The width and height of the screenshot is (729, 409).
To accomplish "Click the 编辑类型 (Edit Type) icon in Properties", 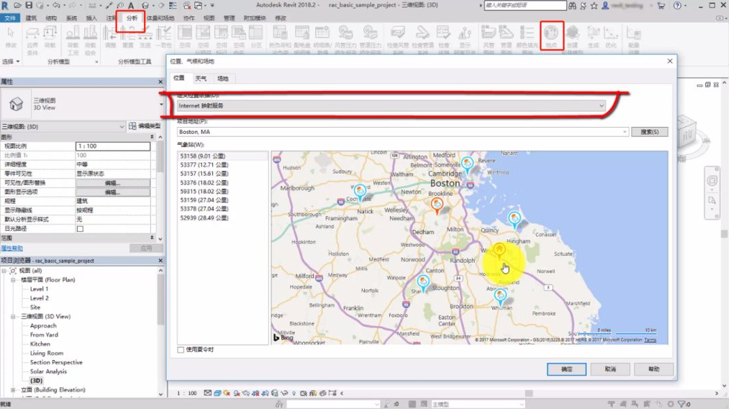I will 132,126.
